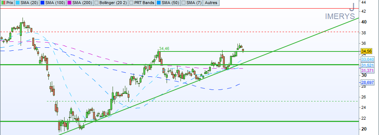Toggle the SMA (50) indicator

[x=167, y=3]
